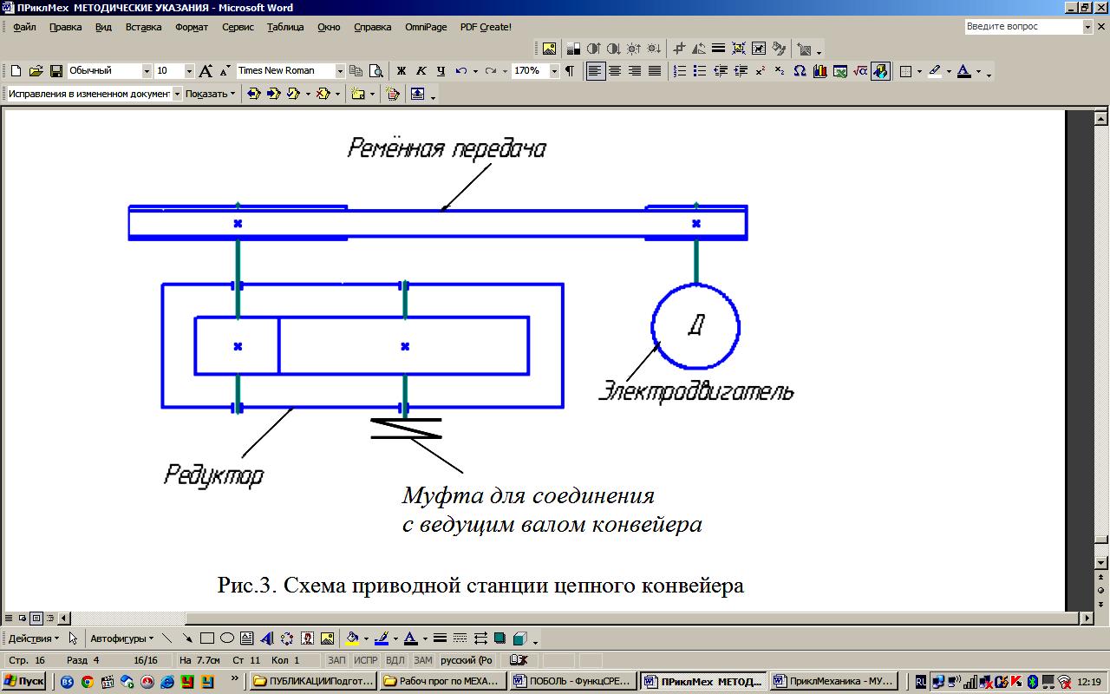Open the Файл menu
1110x694 pixels.
click(24, 27)
